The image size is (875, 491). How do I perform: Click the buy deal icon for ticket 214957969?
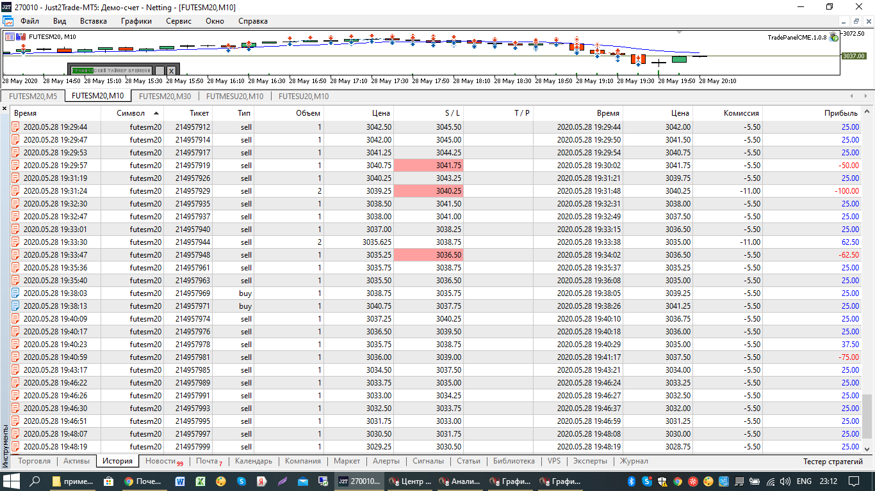16,293
